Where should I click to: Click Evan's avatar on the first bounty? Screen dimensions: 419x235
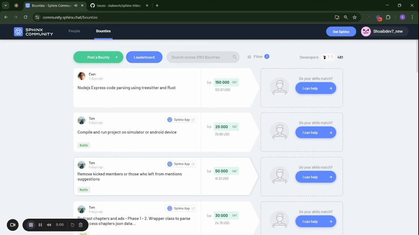click(x=82, y=76)
